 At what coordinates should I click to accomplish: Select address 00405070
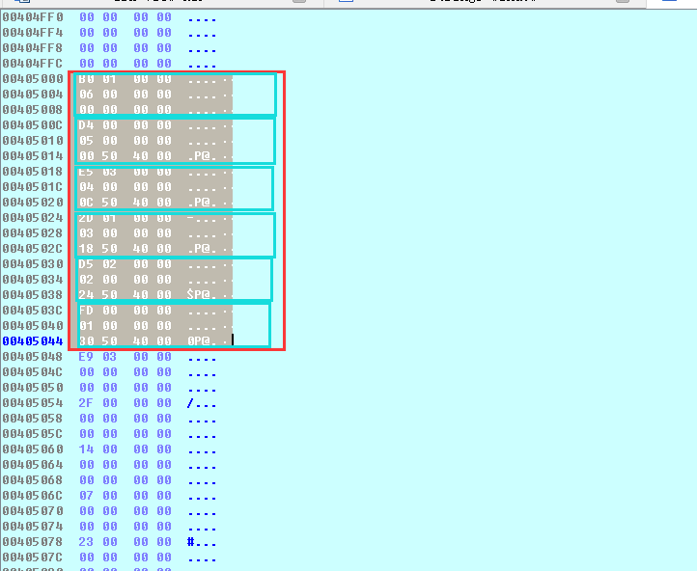tap(33, 511)
